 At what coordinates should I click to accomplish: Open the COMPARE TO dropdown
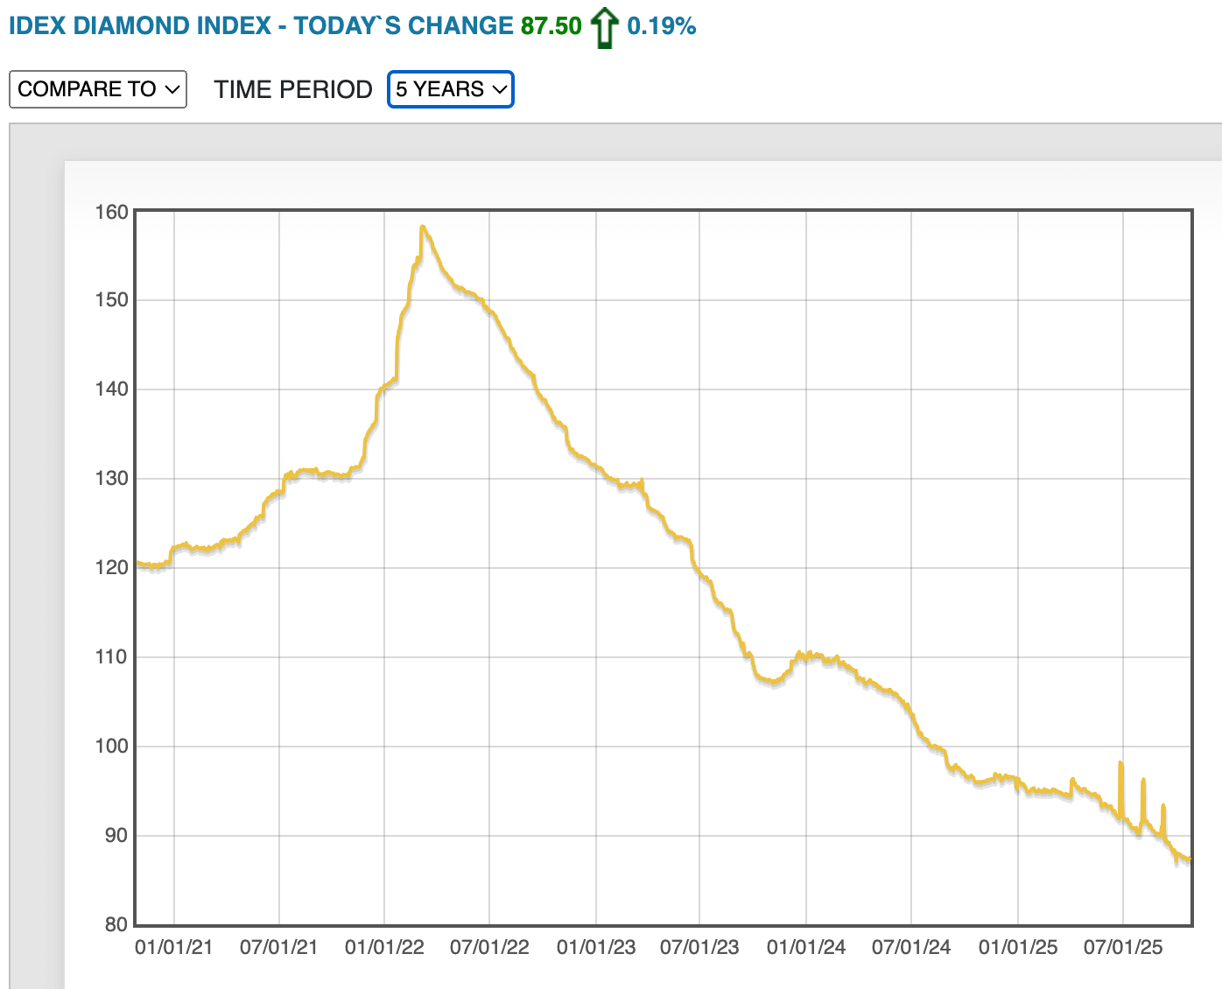click(x=98, y=89)
